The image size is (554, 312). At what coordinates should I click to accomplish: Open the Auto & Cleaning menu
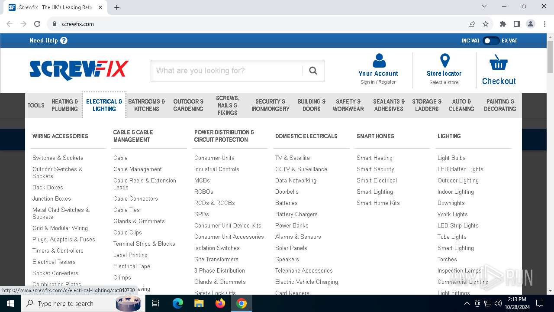(x=461, y=105)
